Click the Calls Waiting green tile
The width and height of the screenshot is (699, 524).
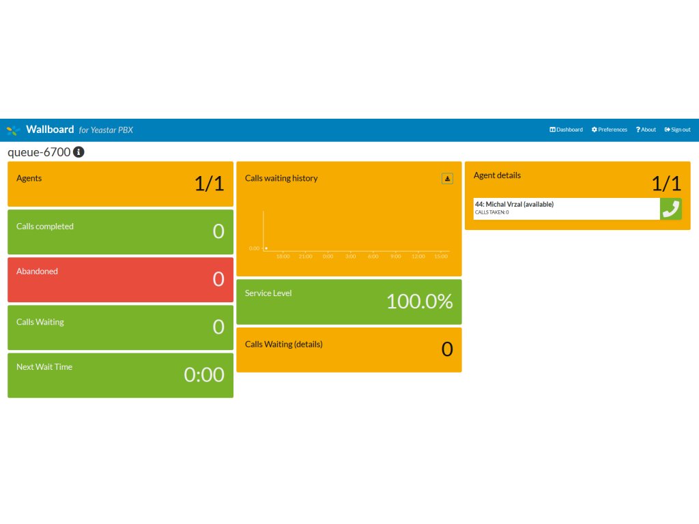[x=120, y=327]
